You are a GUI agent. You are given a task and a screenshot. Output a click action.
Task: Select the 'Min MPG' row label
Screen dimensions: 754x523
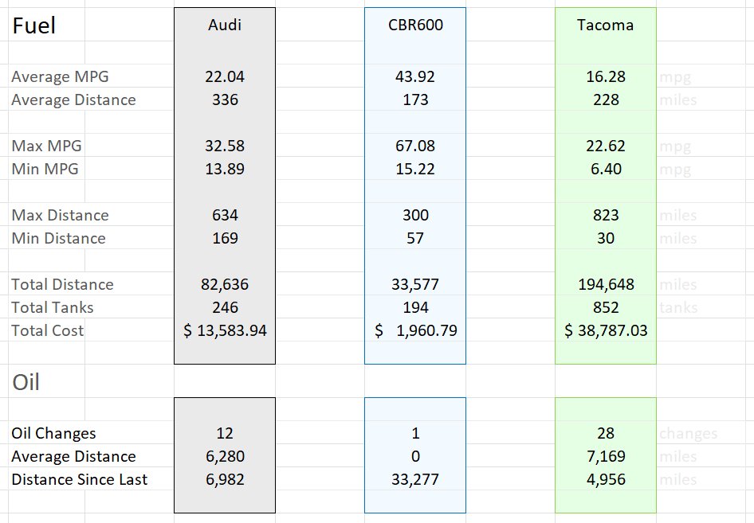(x=45, y=169)
